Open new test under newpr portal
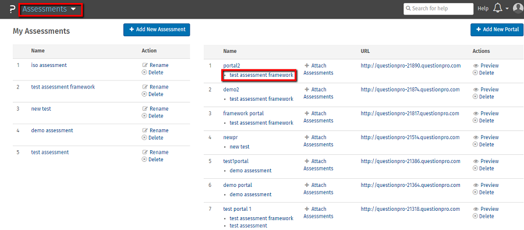 (239, 147)
